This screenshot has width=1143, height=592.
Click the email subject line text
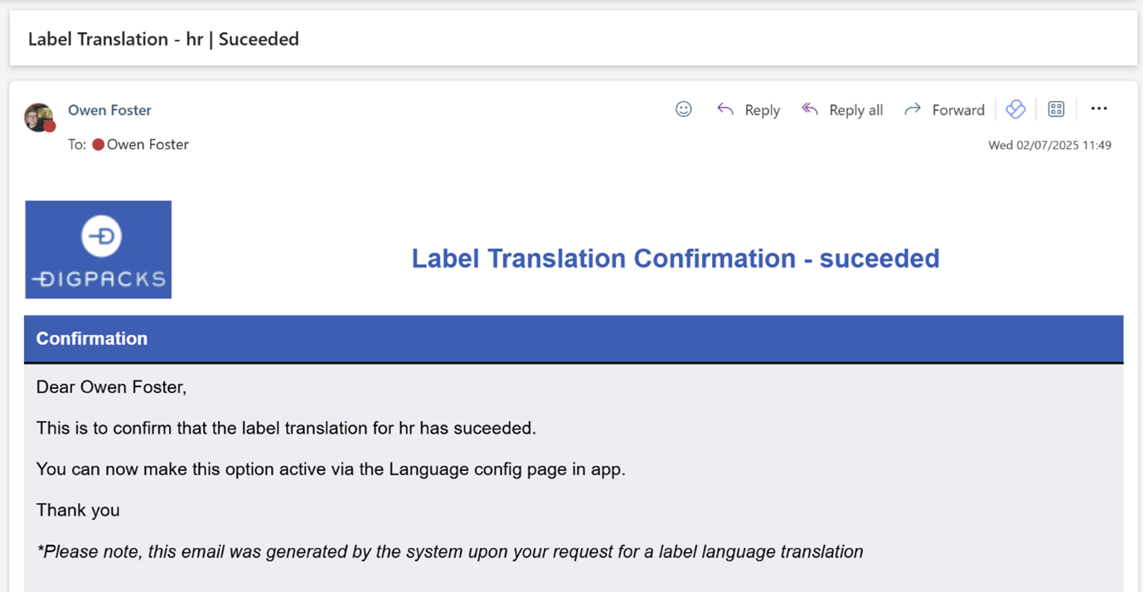tap(163, 39)
